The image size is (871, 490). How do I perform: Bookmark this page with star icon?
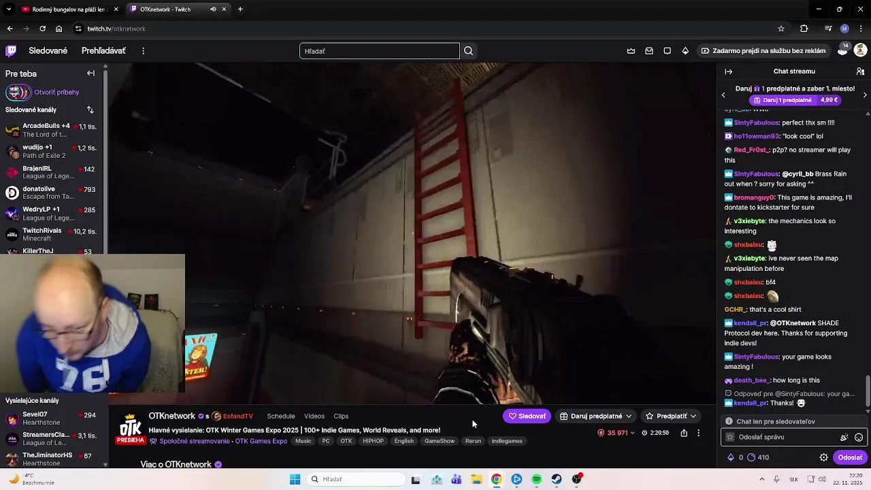(x=781, y=29)
